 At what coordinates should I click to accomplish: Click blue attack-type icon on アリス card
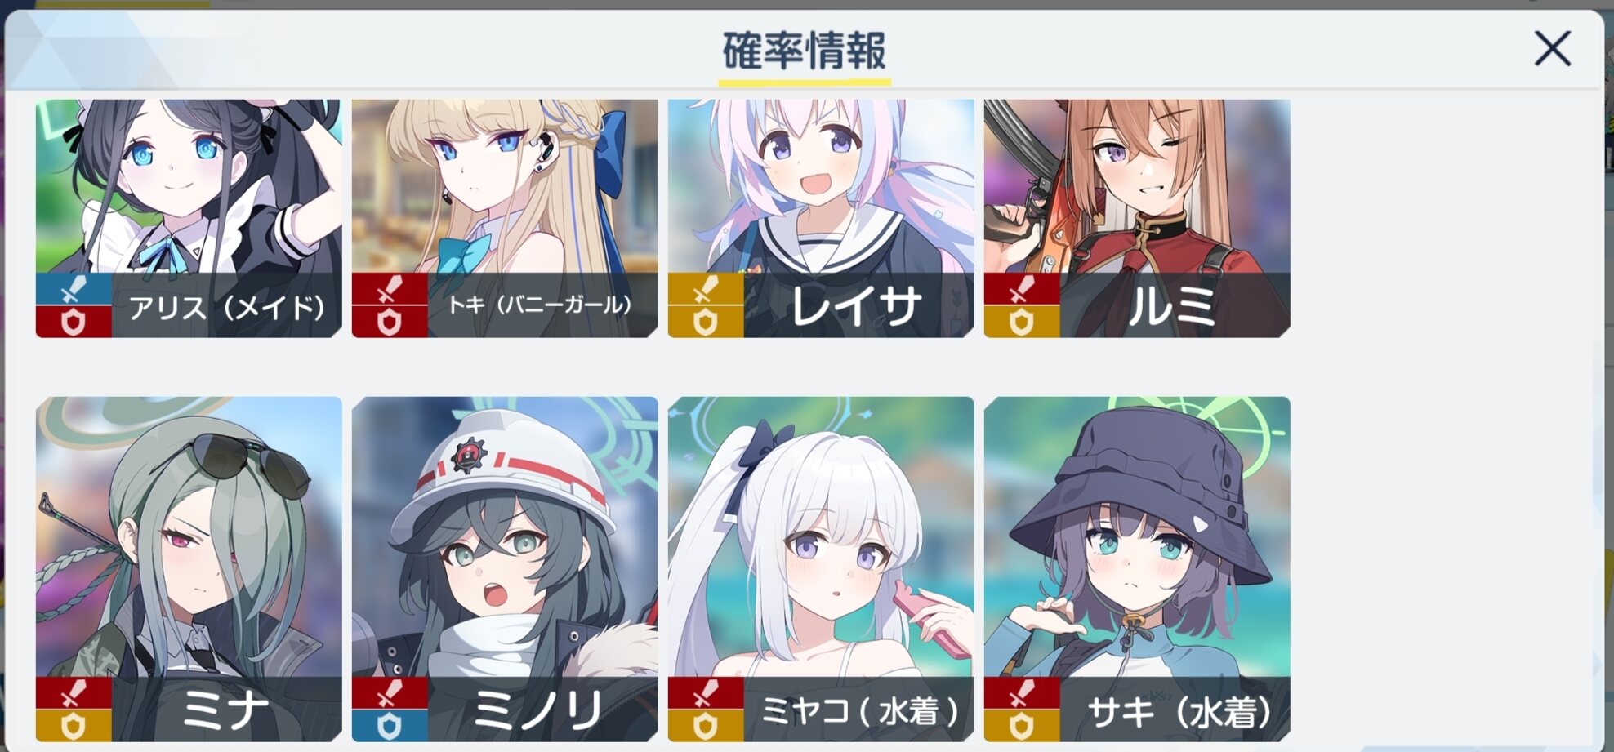pos(74,289)
